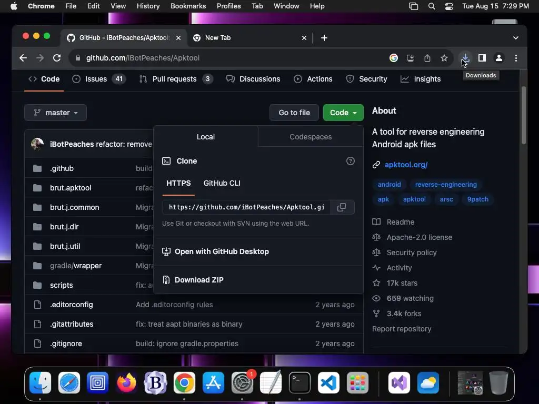
Task: Toggle Chrome side panel icon
Action: click(x=482, y=58)
